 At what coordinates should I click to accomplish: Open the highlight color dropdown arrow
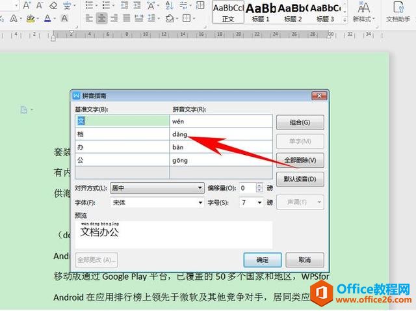[38, 19]
